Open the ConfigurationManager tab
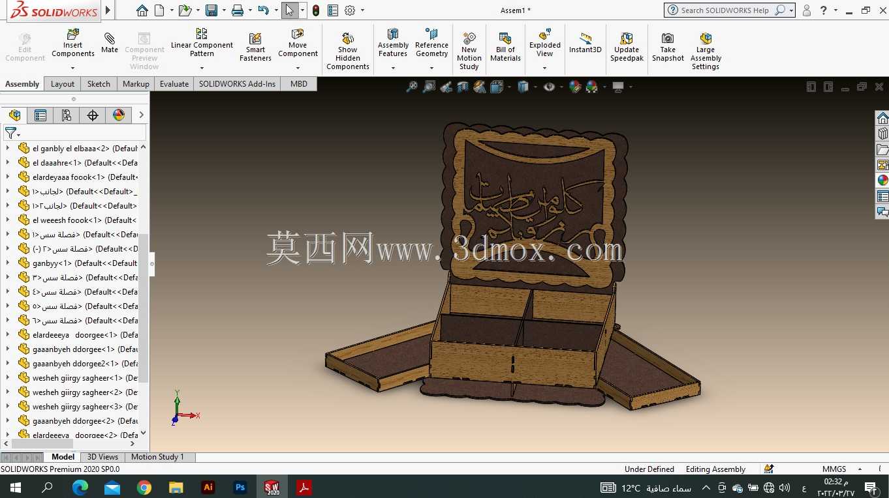Screen dimensions: 889x498 tap(67, 115)
